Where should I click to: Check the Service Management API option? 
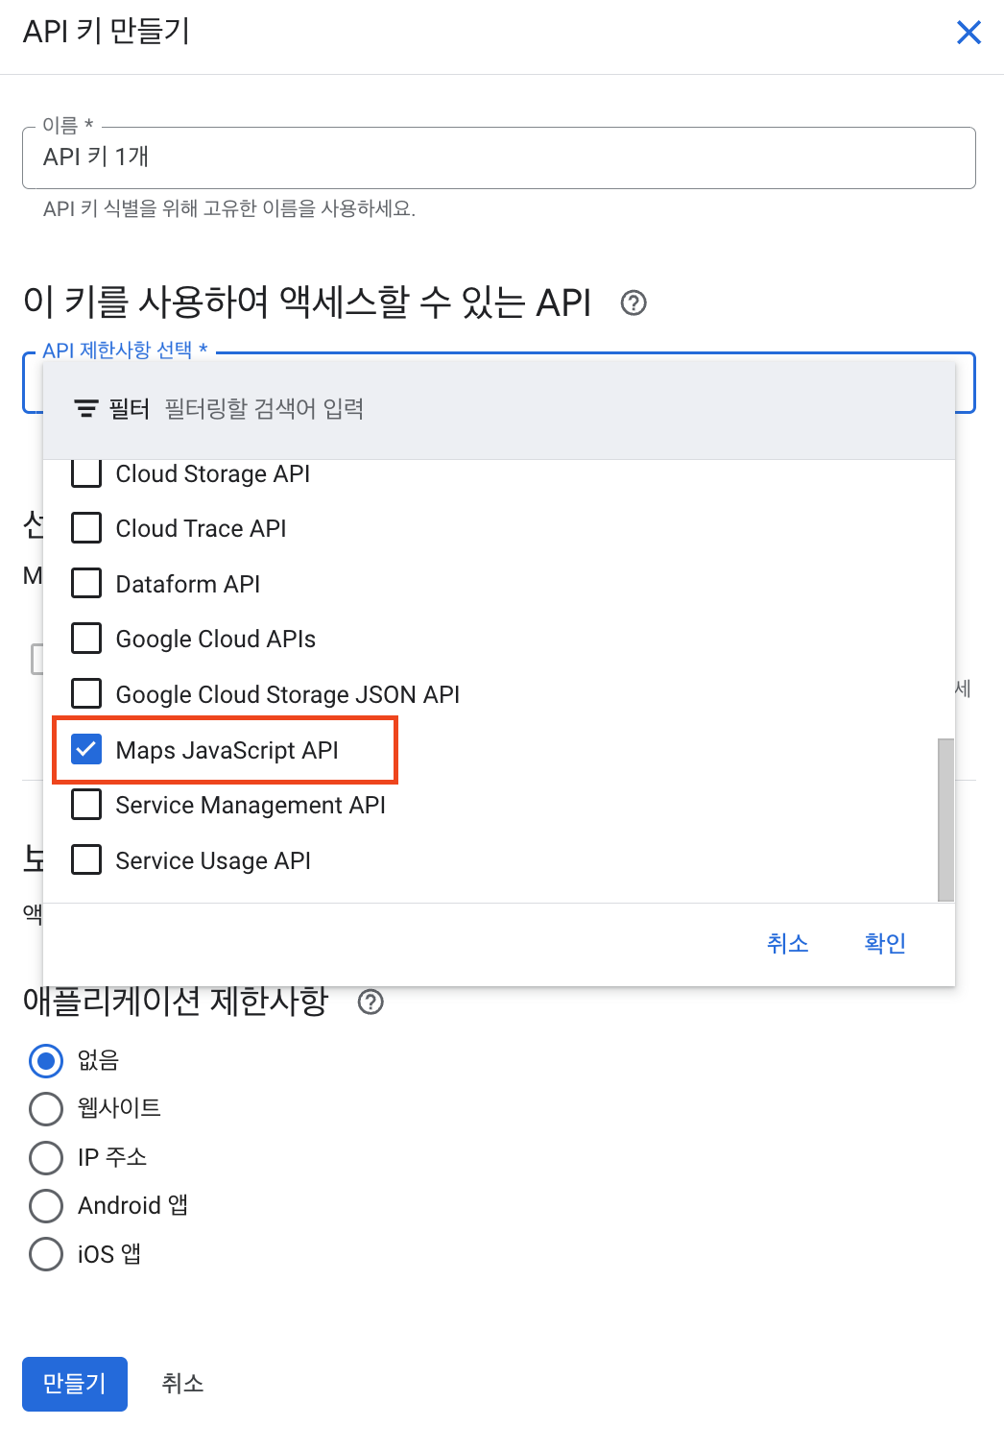point(85,805)
